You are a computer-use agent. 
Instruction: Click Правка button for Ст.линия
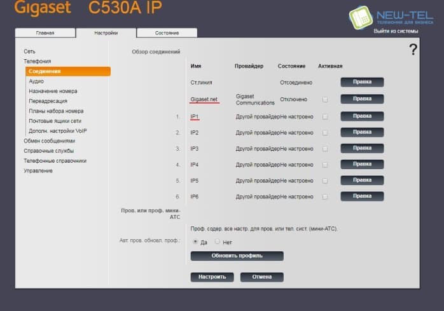click(362, 82)
